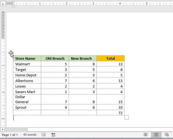Click Dollar General's total 15

pyautogui.click(x=110, y=100)
